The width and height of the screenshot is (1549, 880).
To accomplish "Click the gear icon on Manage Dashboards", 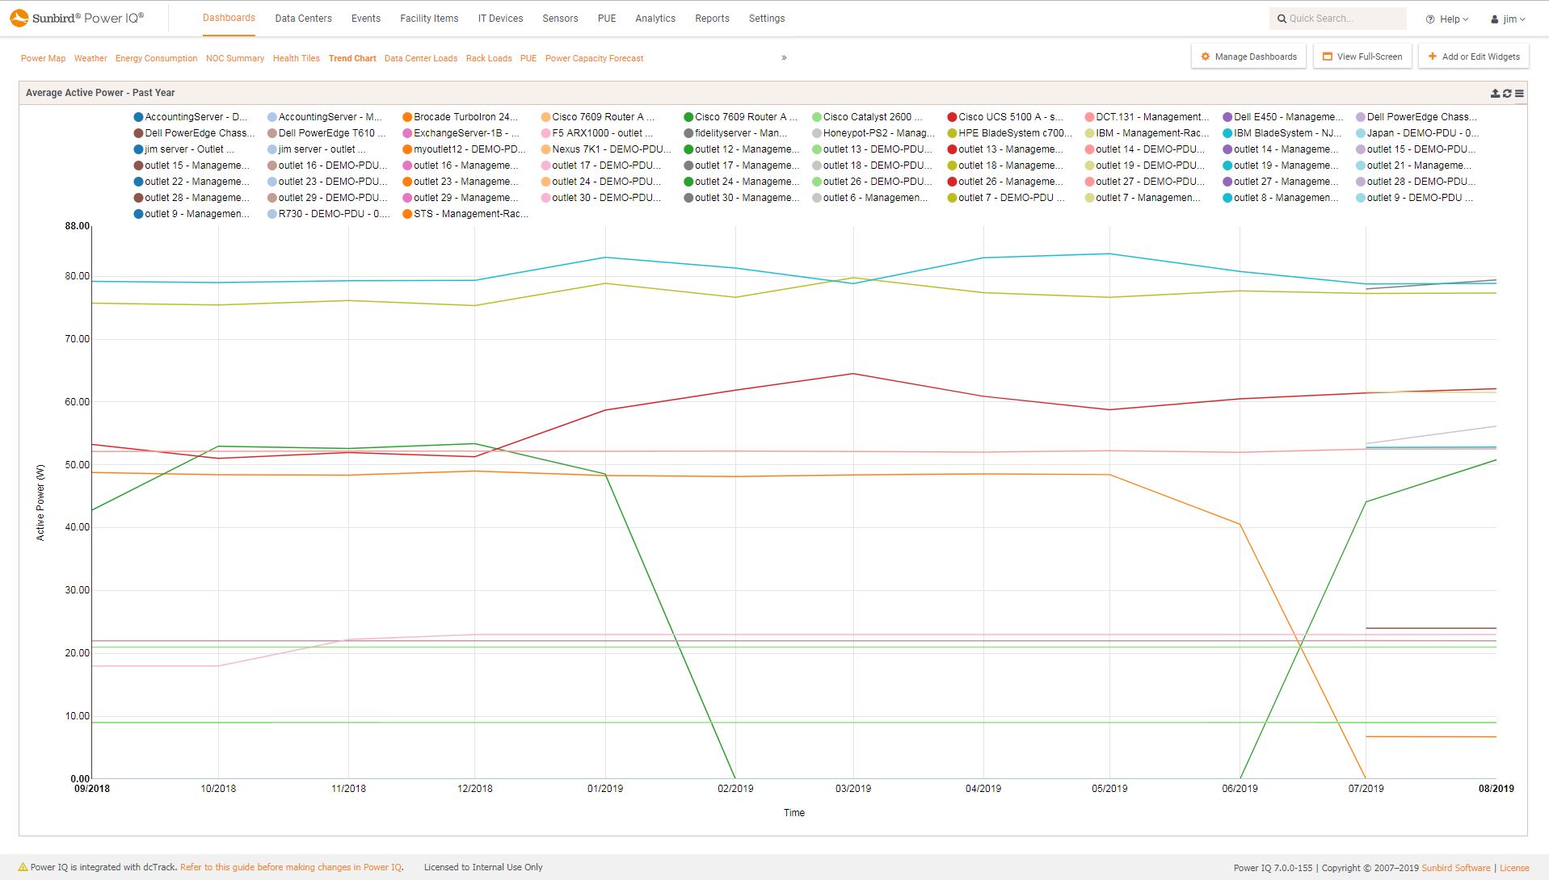I will point(1206,57).
